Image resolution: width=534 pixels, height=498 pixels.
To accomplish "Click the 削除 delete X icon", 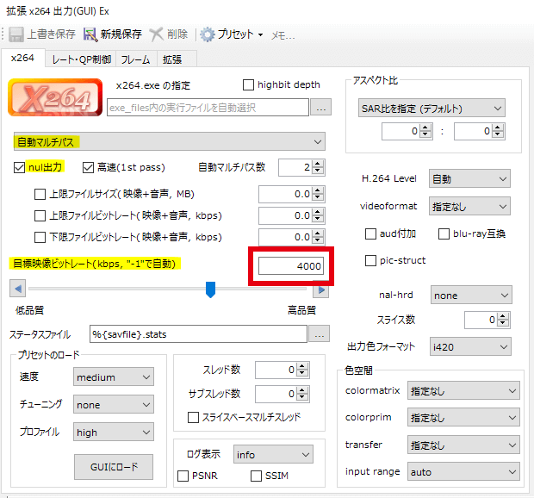I will 156,34.
